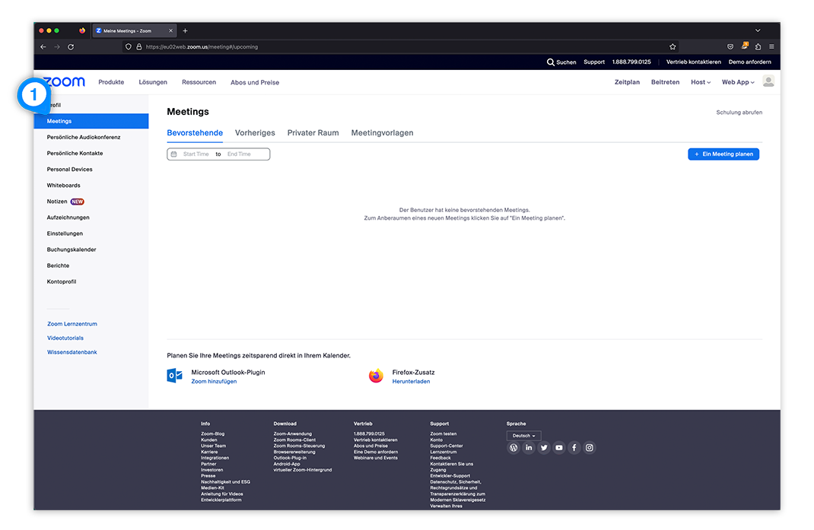This screenshot has height=530, width=814.
Task: Expand the Host dropdown menu
Action: click(x=700, y=82)
